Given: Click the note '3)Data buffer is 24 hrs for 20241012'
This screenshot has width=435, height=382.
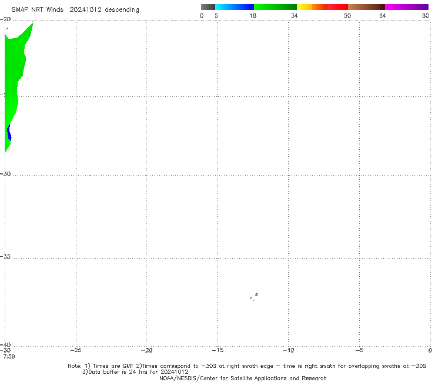Looking at the screenshot, I should tap(135, 372).
